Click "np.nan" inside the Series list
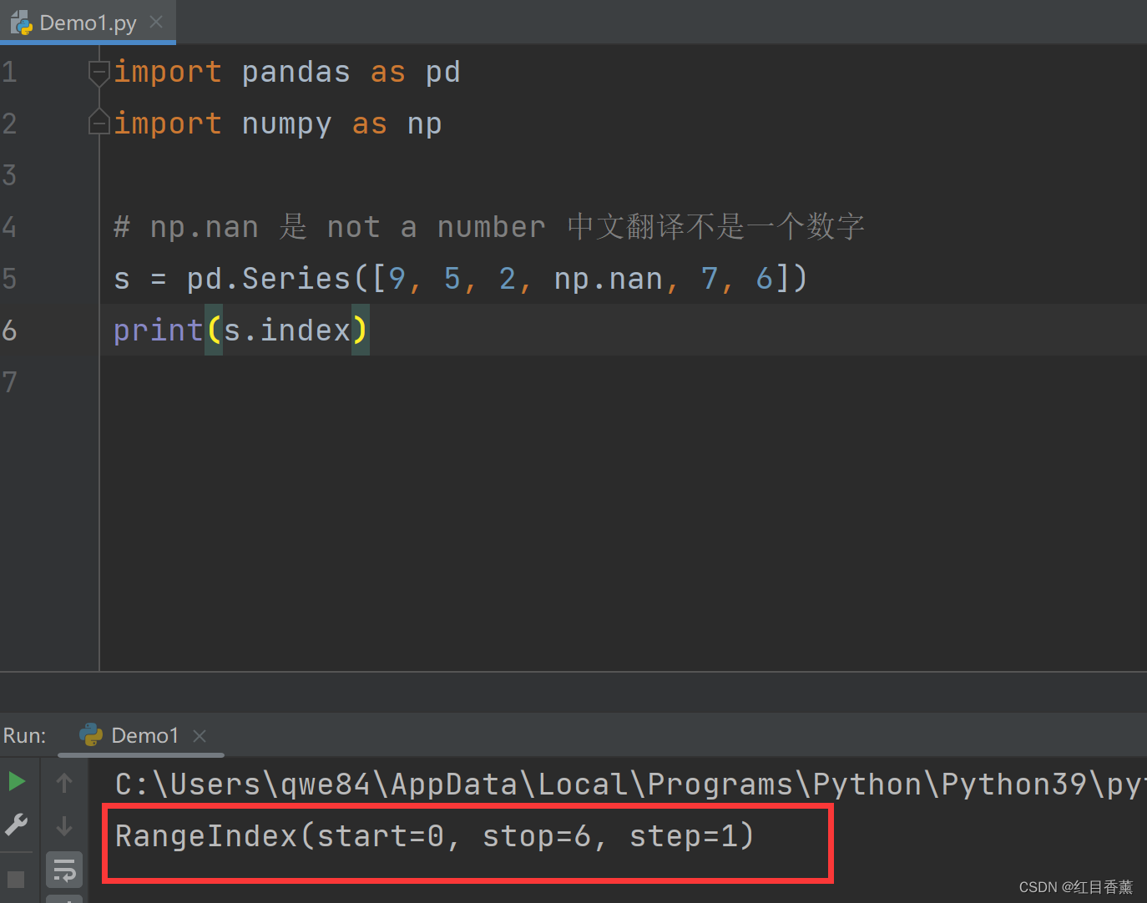The image size is (1147, 903). point(609,279)
